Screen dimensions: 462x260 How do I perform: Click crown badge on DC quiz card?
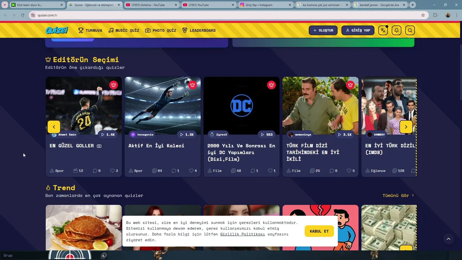point(271,85)
